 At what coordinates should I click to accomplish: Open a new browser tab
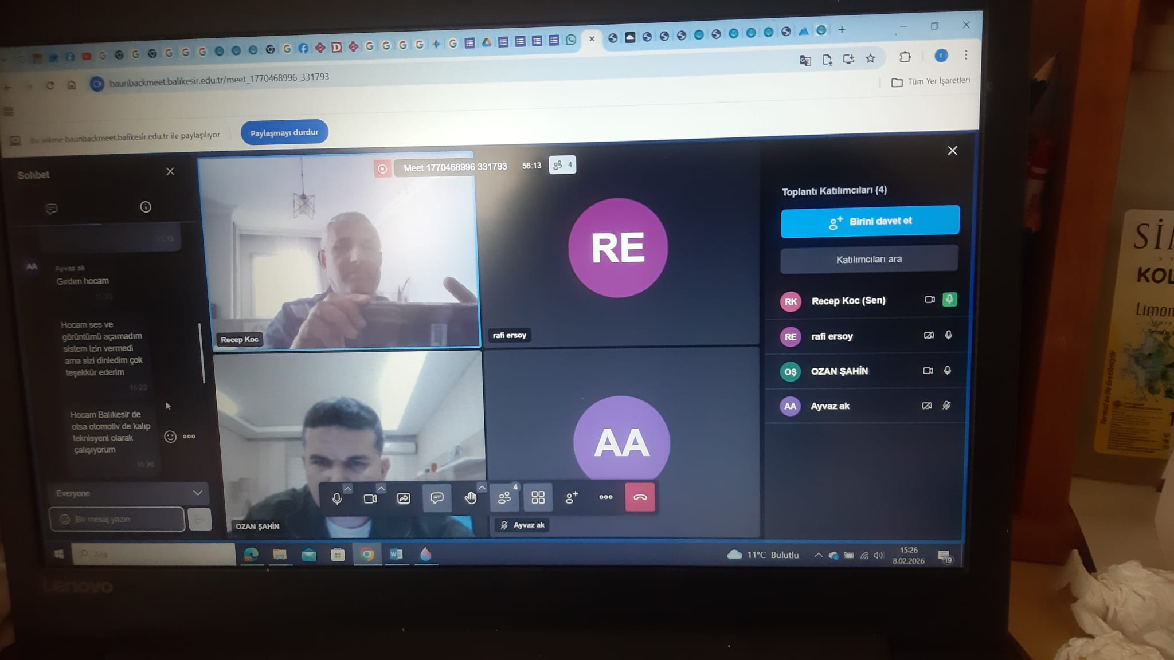pos(842,30)
